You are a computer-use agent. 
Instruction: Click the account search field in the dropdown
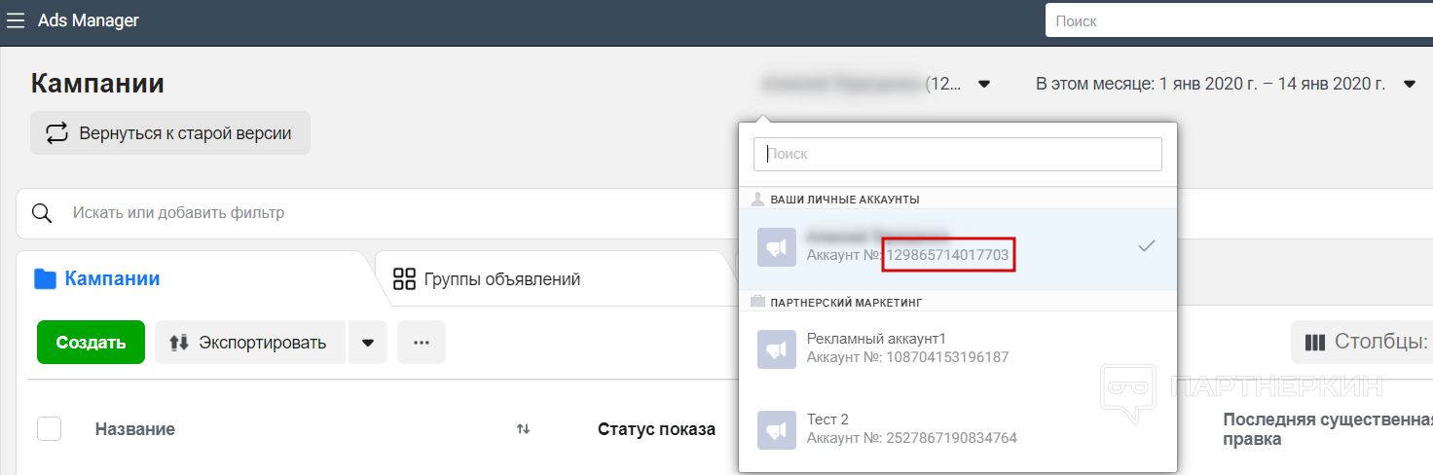click(x=958, y=154)
